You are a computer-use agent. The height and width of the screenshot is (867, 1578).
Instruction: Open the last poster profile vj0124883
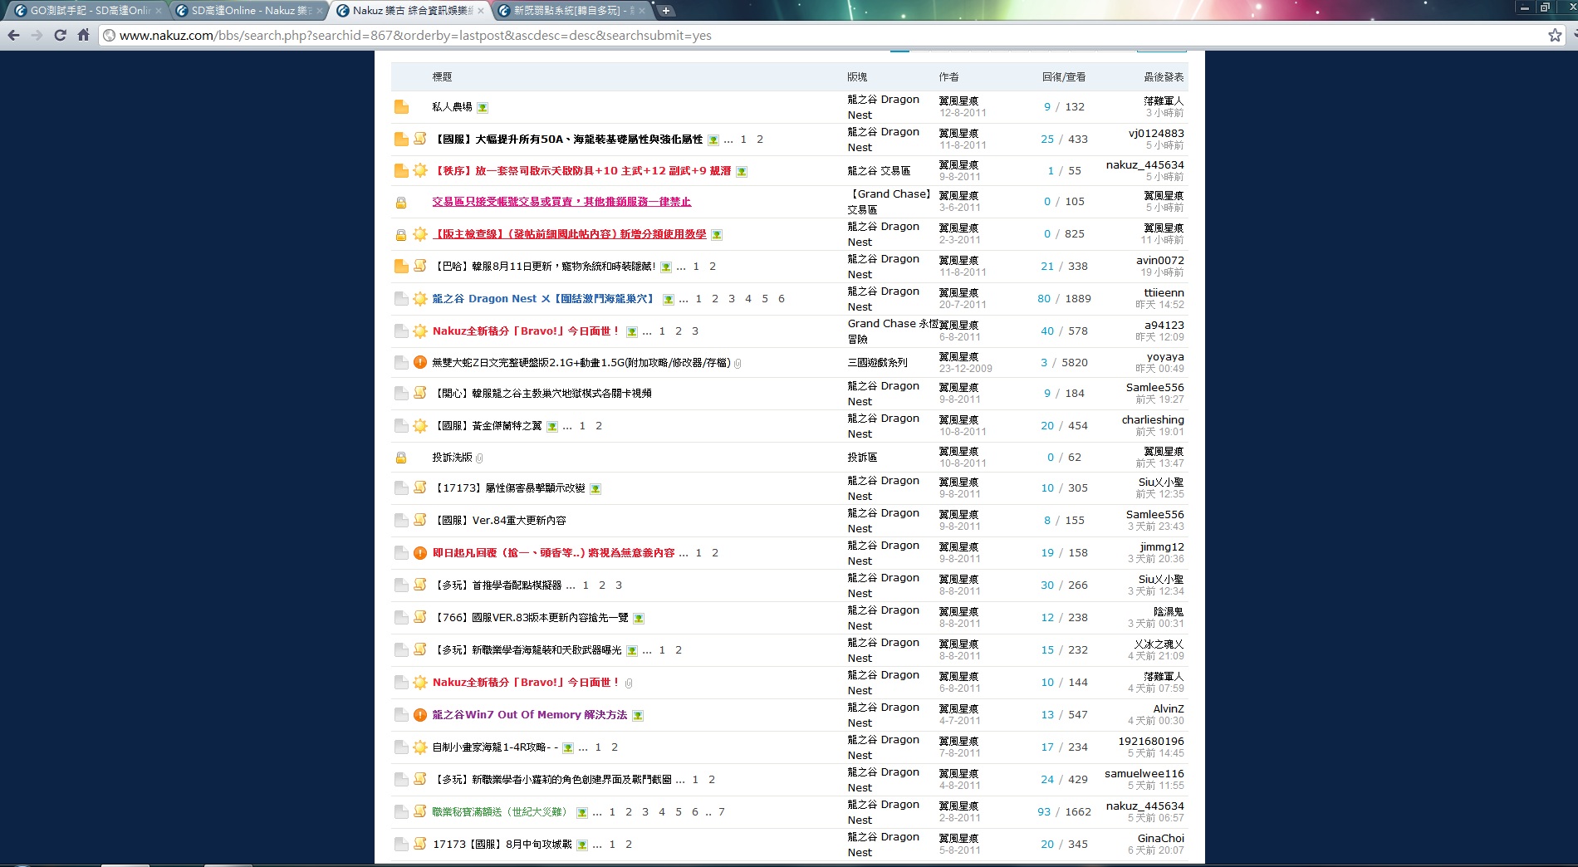1156,133
